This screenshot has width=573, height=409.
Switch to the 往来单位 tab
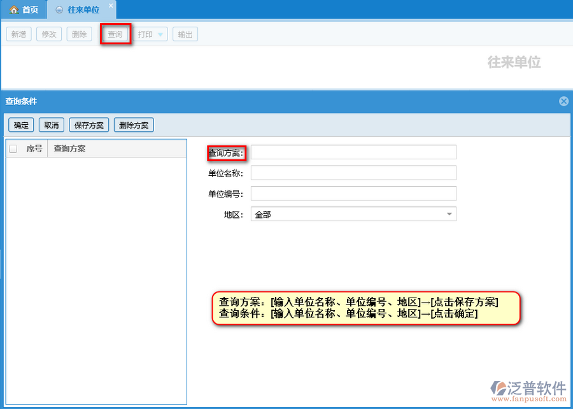[x=83, y=10]
